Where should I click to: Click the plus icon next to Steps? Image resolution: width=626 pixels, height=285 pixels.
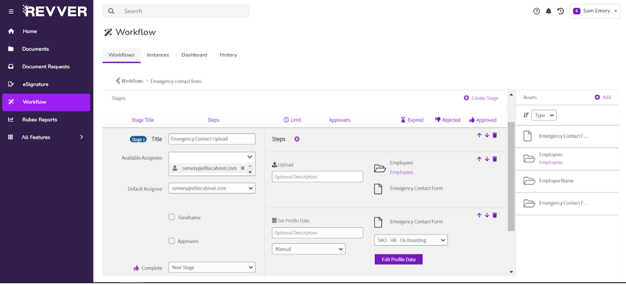(297, 139)
